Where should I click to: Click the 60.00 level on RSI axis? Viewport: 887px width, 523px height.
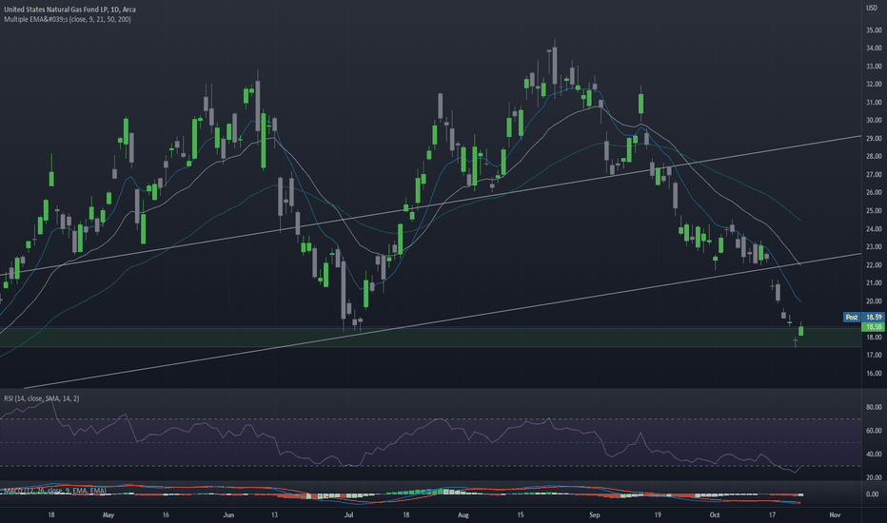[874, 431]
